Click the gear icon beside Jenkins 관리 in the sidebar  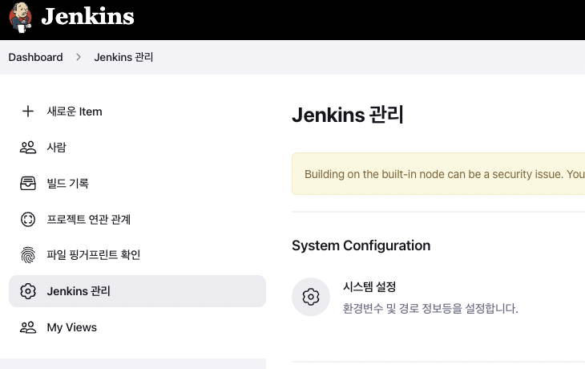tap(28, 291)
